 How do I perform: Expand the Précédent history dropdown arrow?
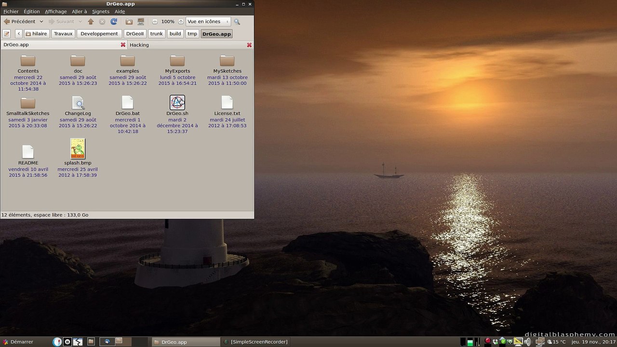[41, 22]
